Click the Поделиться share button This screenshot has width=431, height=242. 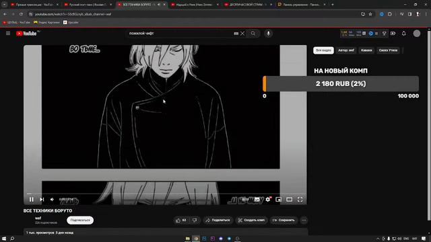pyautogui.click(x=218, y=220)
